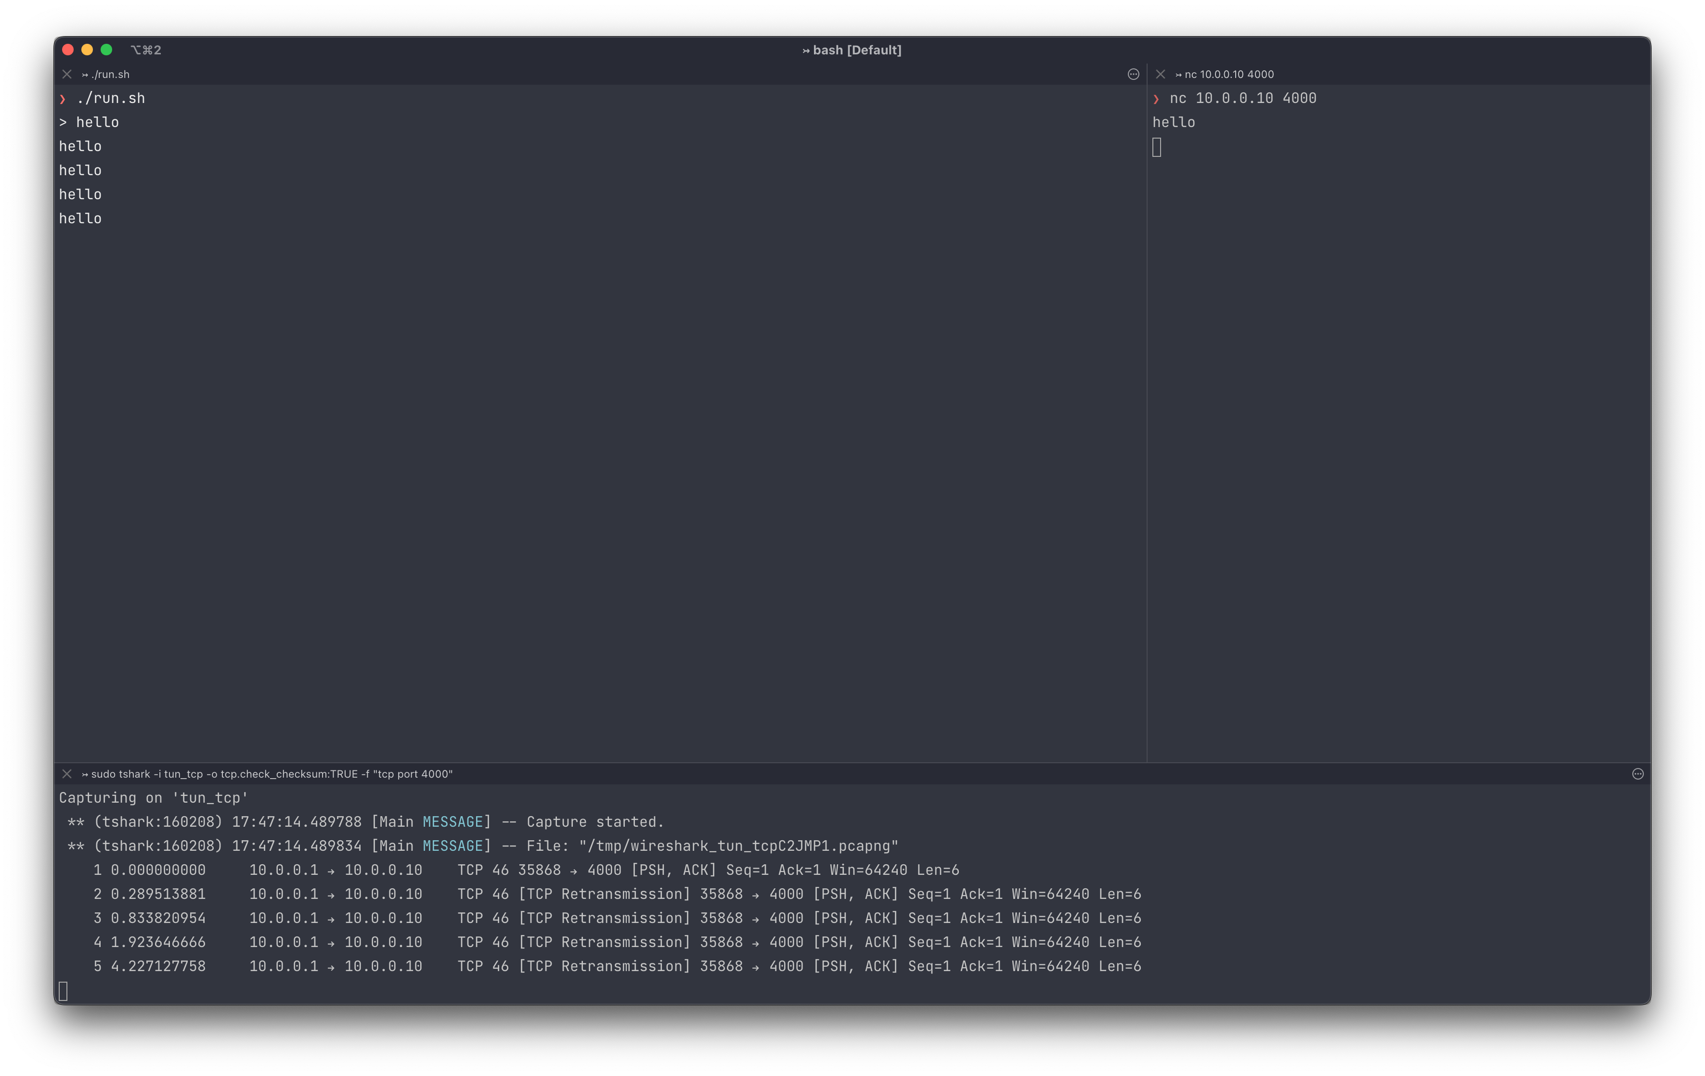Close the nc 10.0.0.10 4000 pane

(1161, 74)
